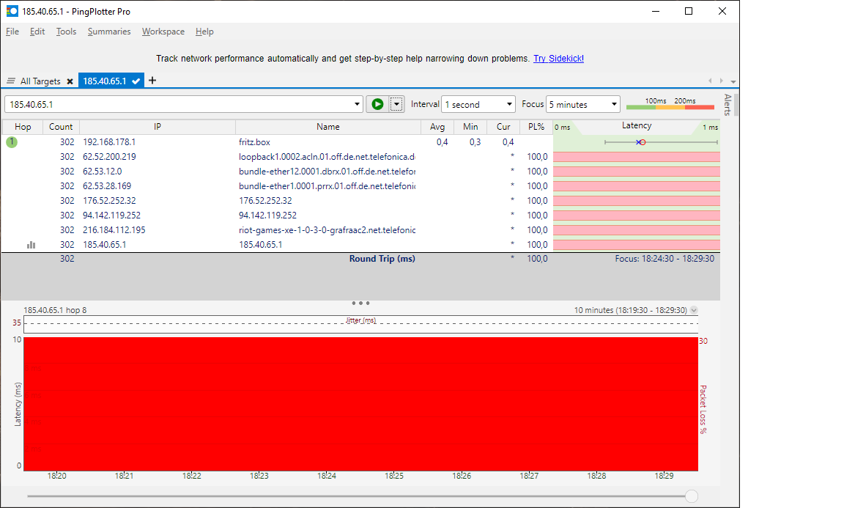844x508 pixels.
Task: Sort by the PL% column header
Action: point(536,127)
